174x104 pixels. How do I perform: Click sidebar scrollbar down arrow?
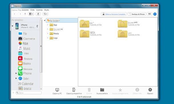(x=41, y=89)
